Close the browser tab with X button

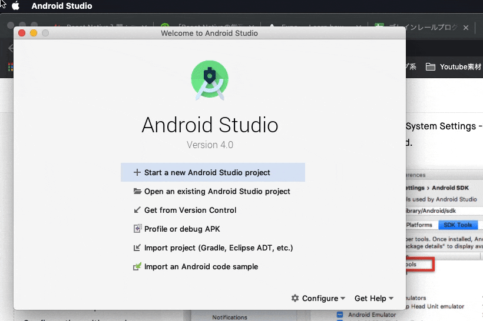point(466,28)
